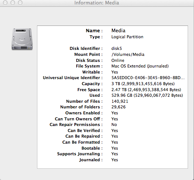Select 'Mac OS Extended (Journaled)' value
Image resolution: width=194 pixels, height=180 pixels.
pos(140,66)
